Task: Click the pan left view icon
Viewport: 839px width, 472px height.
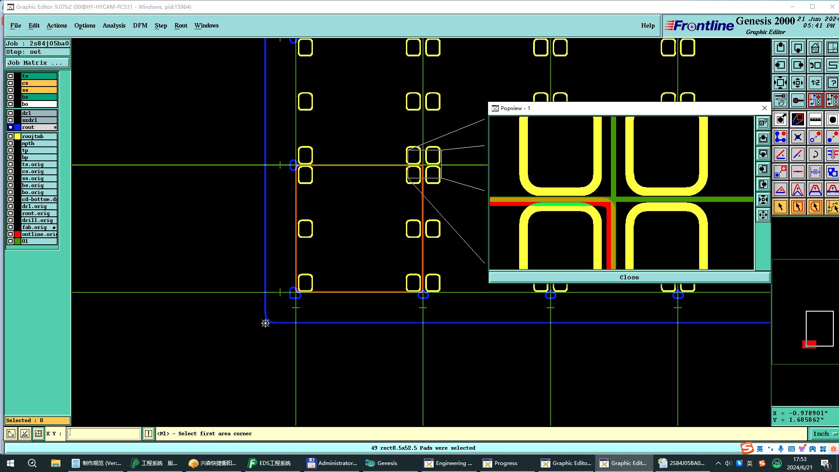Action: (x=780, y=65)
